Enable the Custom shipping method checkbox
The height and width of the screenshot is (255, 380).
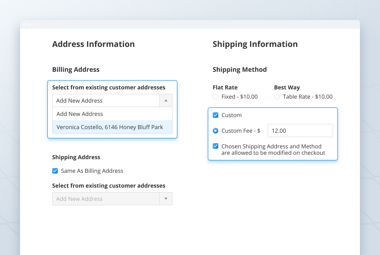pyautogui.click(x=215, y=115)
